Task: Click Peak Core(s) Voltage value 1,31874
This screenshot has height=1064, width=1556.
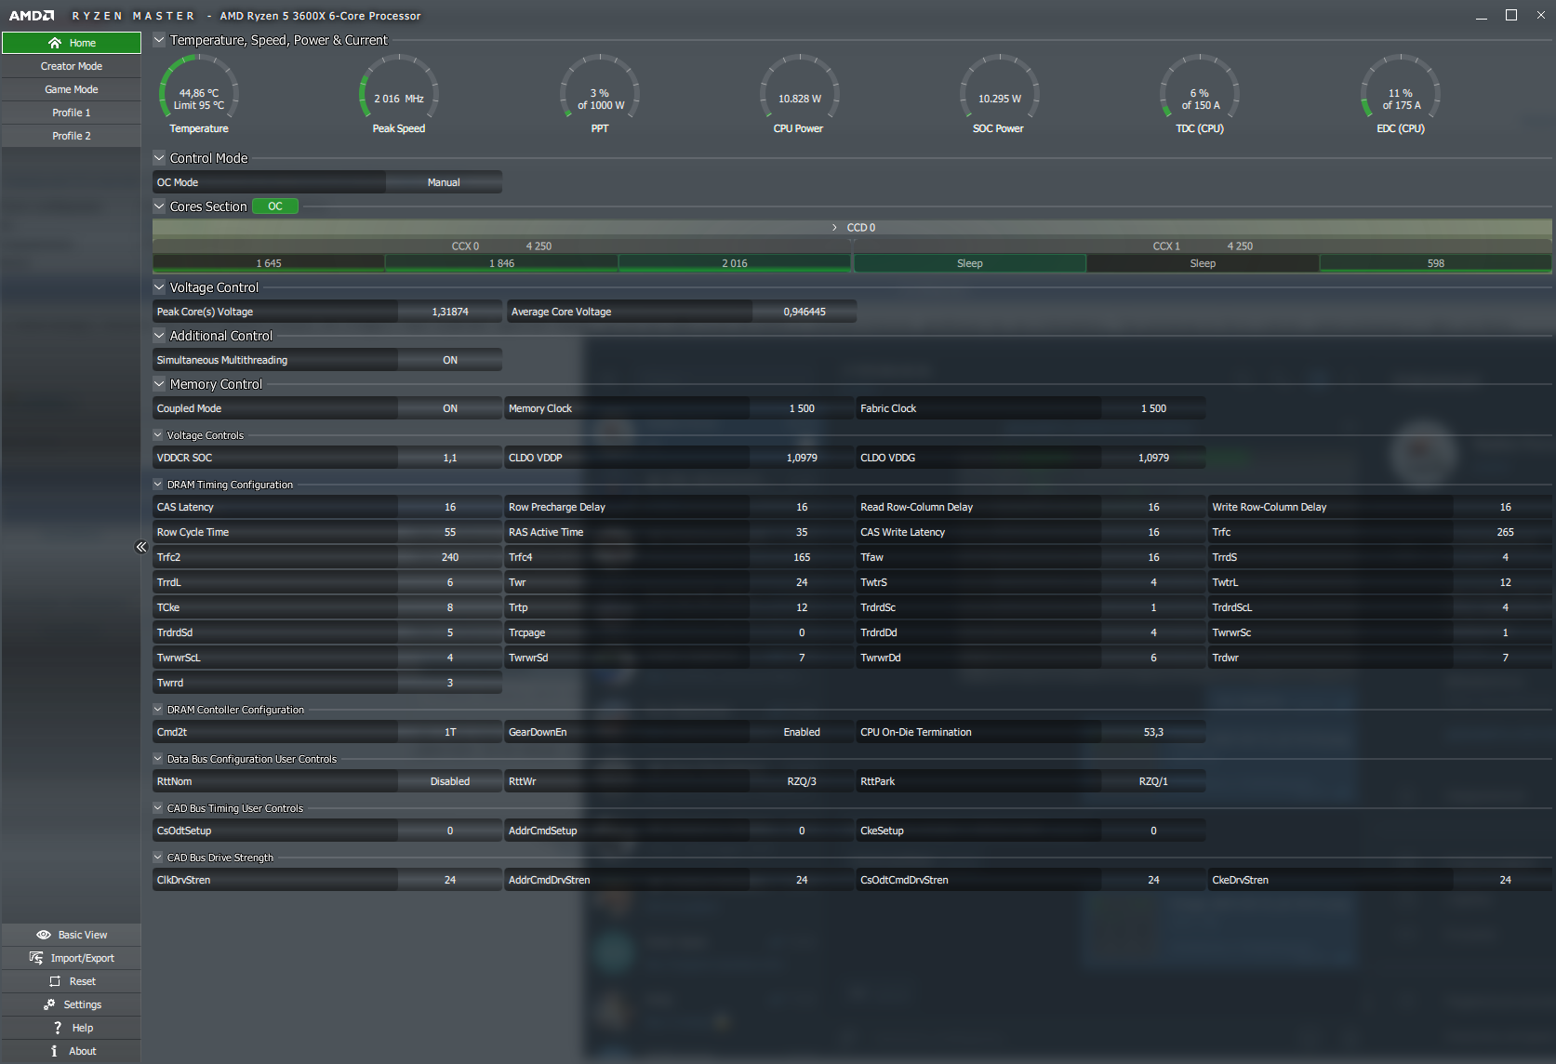Action: [x=450, y=312]
